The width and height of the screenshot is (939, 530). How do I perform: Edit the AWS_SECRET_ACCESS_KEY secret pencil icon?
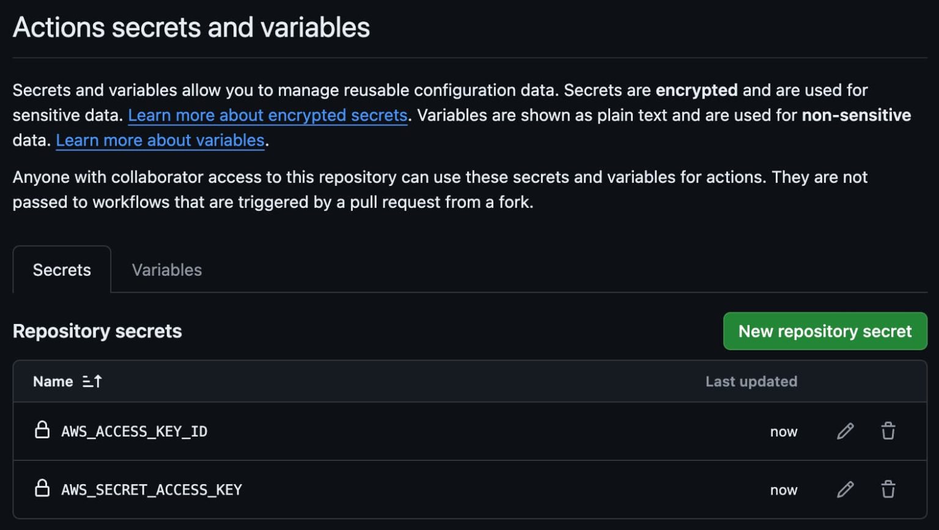click(x=845, y=489)
